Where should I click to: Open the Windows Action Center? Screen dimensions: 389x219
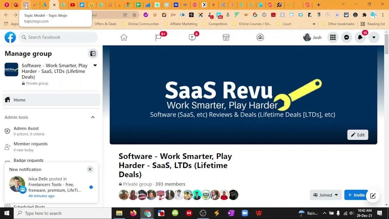pos(380,213)
